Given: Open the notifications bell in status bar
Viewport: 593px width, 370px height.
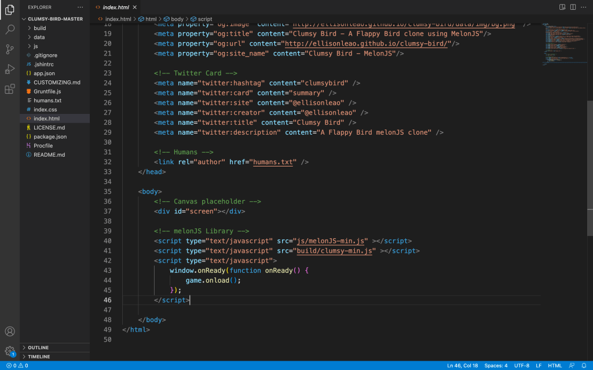Looking at the screenshot, I should coord(584,365).
